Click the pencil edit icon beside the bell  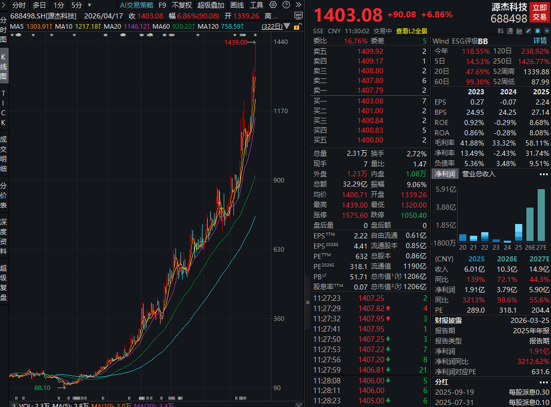tap(528, 31)
